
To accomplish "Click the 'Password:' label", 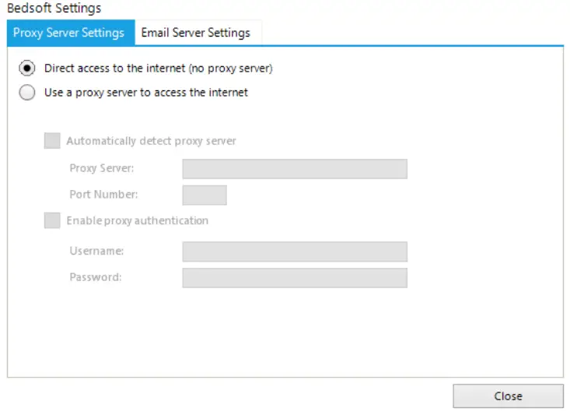I will [96, 277].
